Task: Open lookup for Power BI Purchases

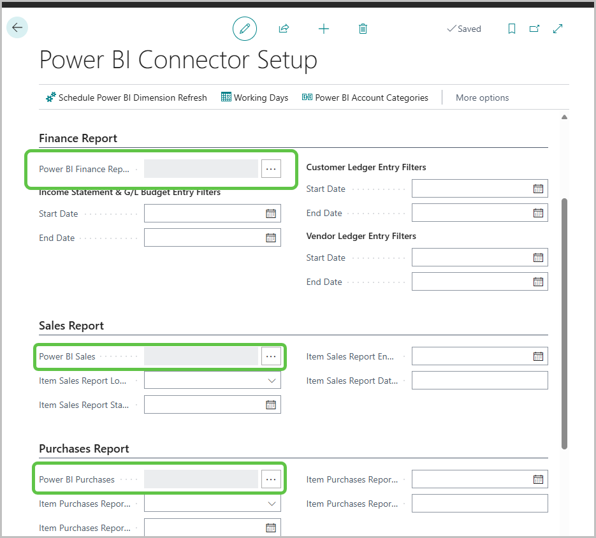Action: (x=271, y=479)
